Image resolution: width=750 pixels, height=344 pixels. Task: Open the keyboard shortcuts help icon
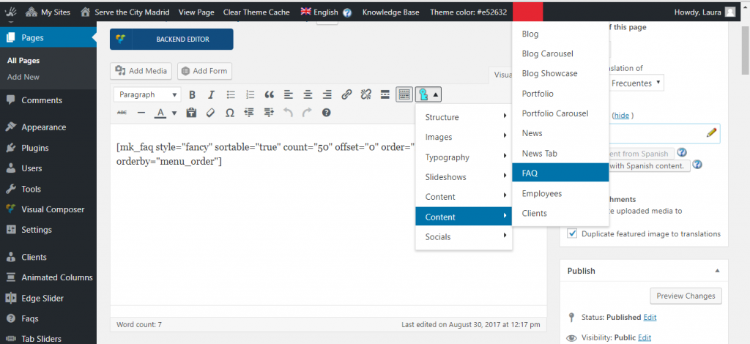click(x=327, y=113)
